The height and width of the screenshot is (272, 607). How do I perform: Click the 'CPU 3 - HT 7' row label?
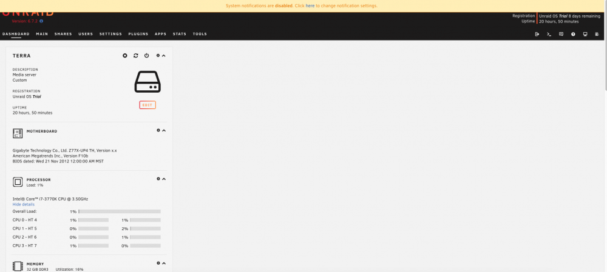(x=24, y=245)
